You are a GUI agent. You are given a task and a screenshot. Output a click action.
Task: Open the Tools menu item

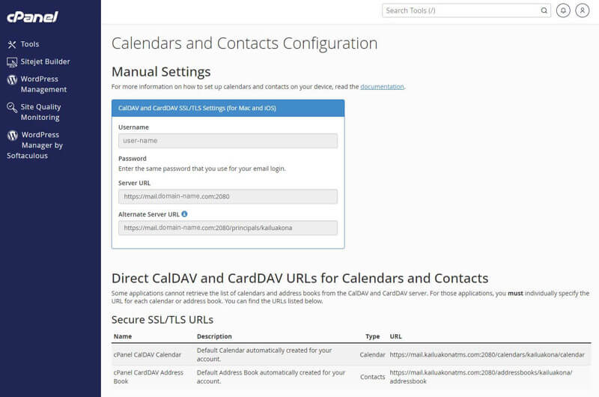pyautogui.click(x=30, y=44)
